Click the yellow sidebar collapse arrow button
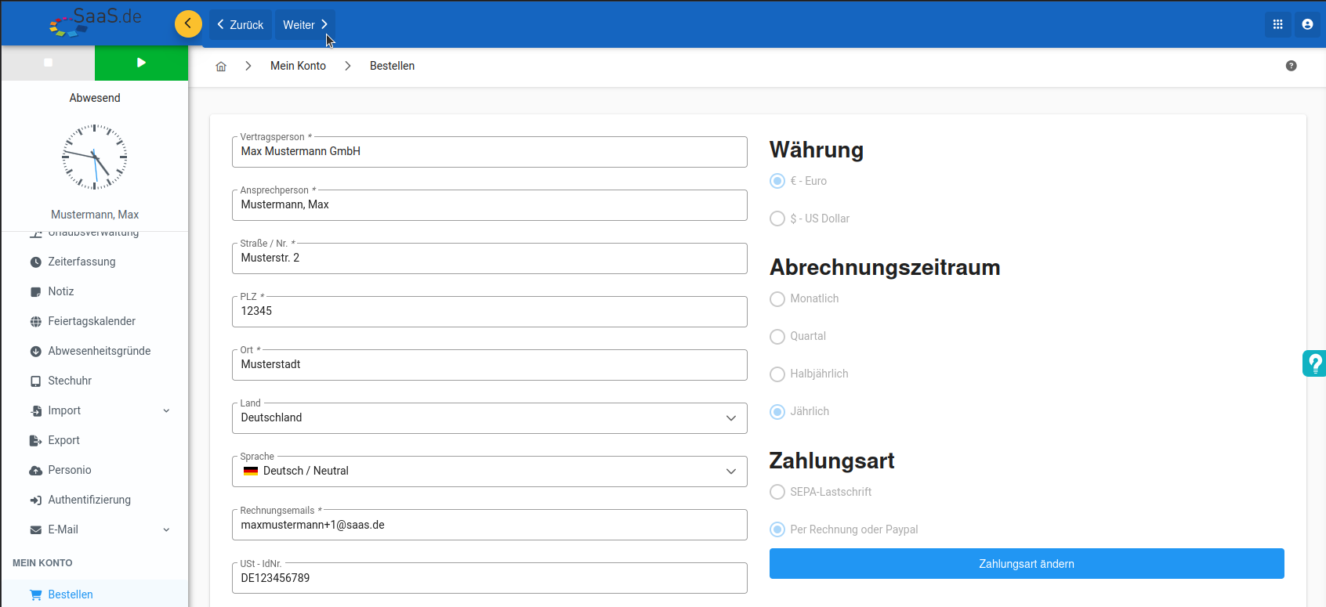 pos(188,24)
